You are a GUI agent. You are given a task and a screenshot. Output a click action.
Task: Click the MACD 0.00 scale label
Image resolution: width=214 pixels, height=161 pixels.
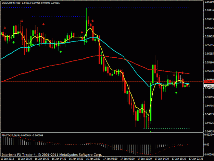click(207, 145)
